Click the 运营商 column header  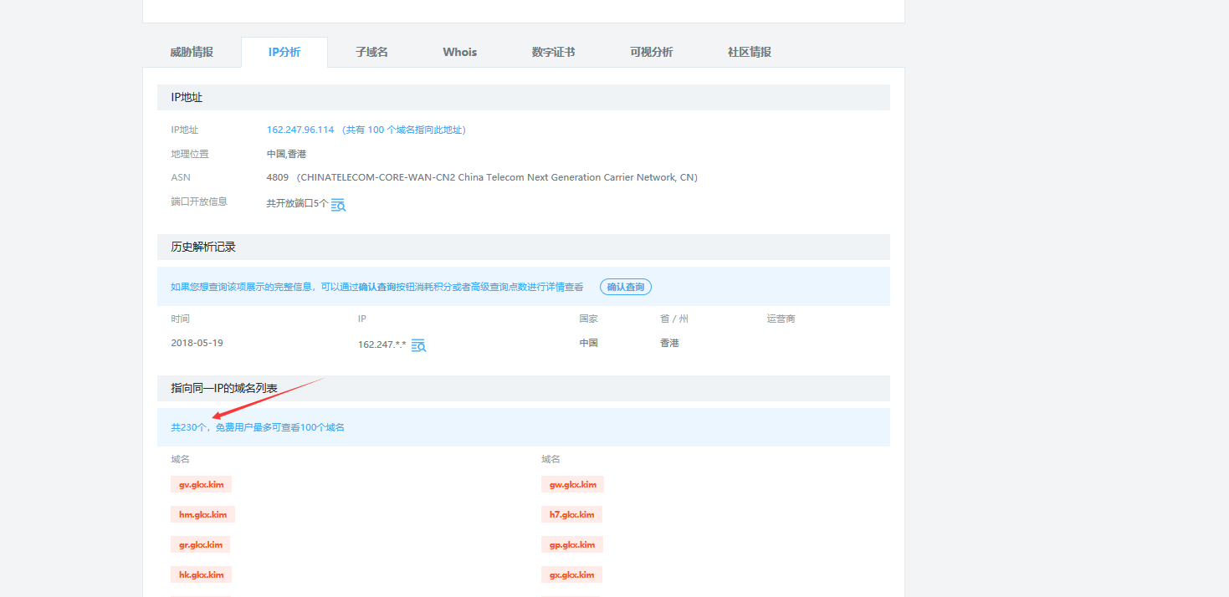(x=781, y=319)
